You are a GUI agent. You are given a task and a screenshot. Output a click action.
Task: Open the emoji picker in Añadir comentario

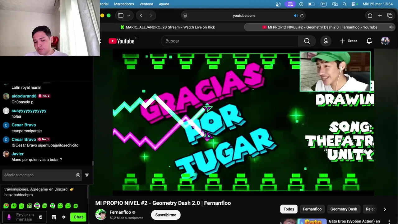click(x=78, y=175)
